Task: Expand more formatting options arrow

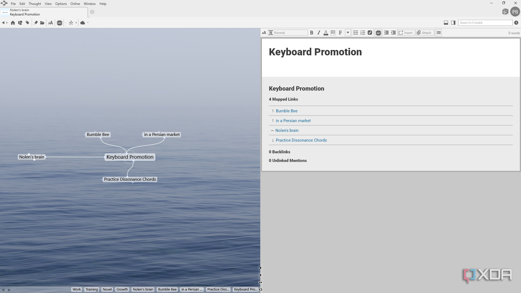Action: [348, 33]
